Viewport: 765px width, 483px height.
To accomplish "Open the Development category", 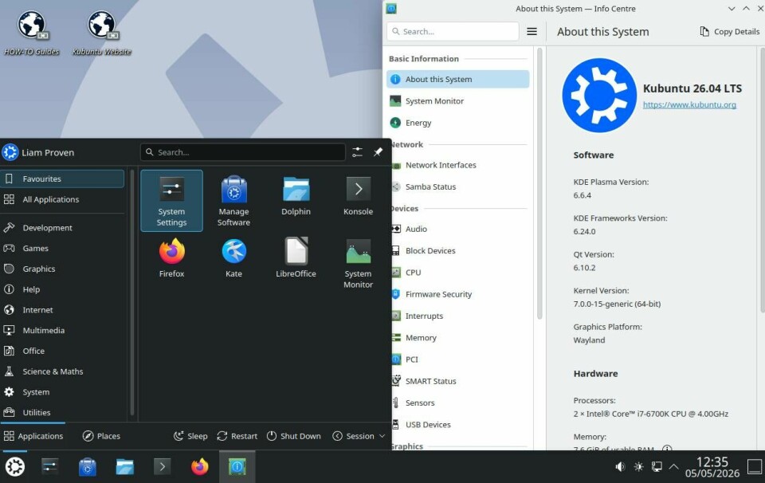I will [62, 227].
